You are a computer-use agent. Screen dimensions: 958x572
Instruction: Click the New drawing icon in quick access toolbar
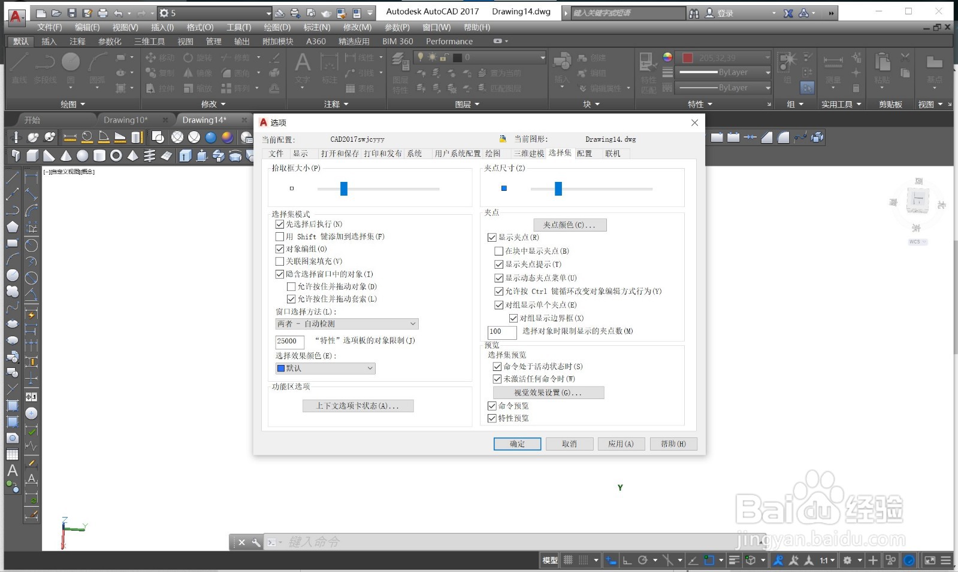pos(41,13)
